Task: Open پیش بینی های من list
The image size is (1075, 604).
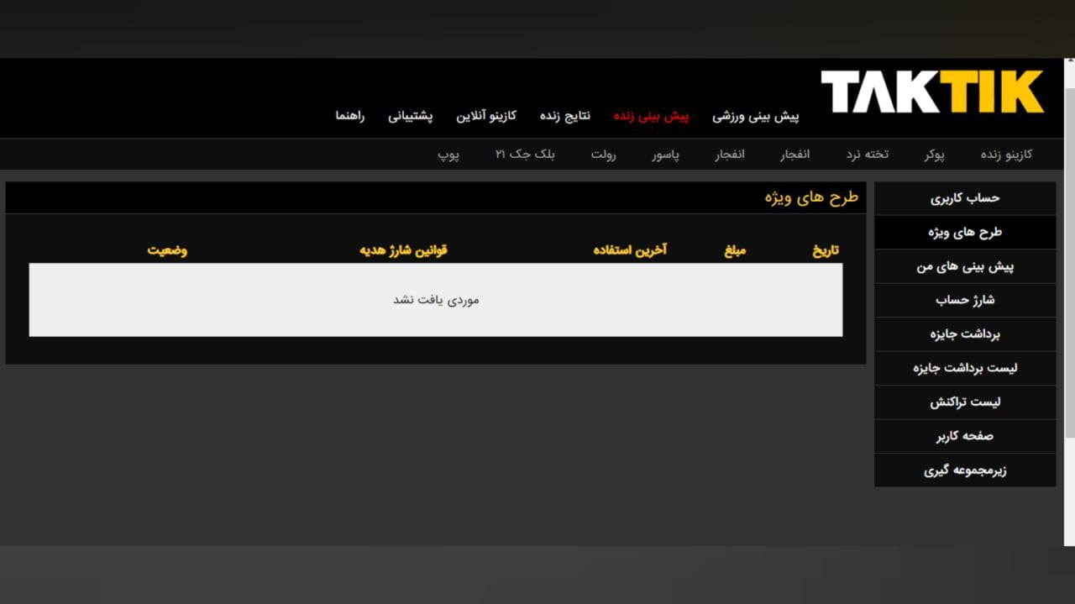Action: pos(964,266)
